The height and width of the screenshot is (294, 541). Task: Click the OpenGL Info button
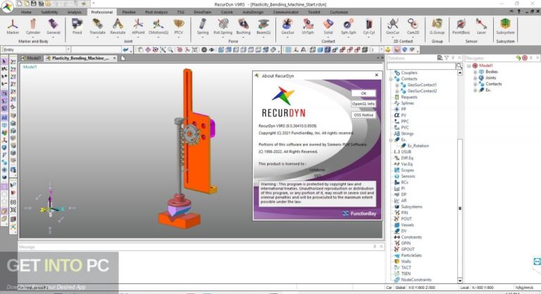(x=363, y=104)
